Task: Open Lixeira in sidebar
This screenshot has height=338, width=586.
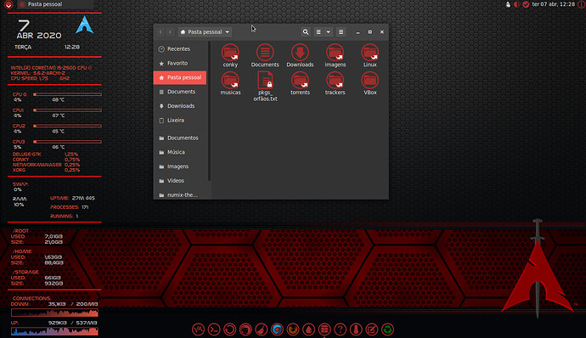Action: pyautogui.click(x=180, y=120)
